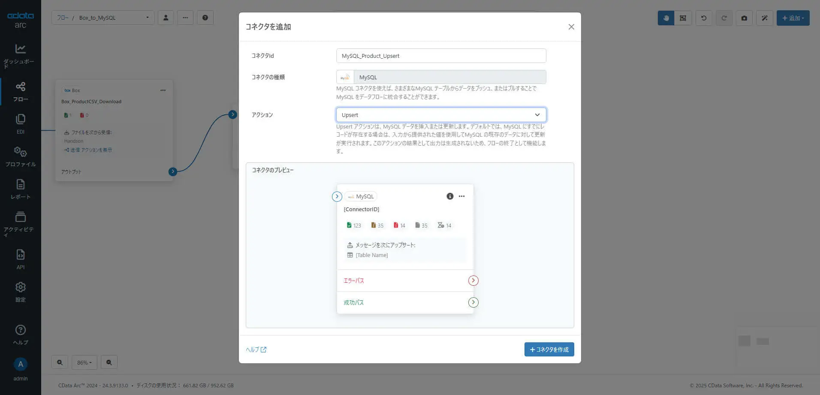820x395 pixels.
Task: Open the Action dropdown showing Upsert
Action: tap(441, 115)
